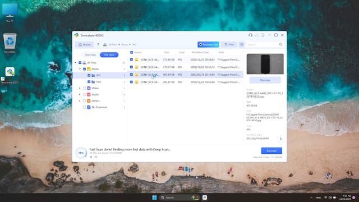Click the file icon of the 179.77 KB row
The width and height of the screenshot is (359, 202).
137,67
